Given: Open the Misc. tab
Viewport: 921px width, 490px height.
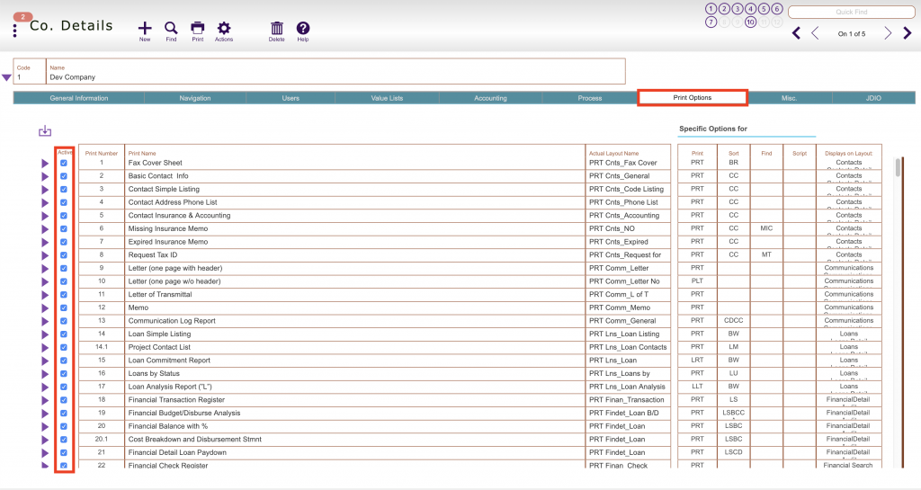Looking at the screenshot, I should [x=790, y=98].
